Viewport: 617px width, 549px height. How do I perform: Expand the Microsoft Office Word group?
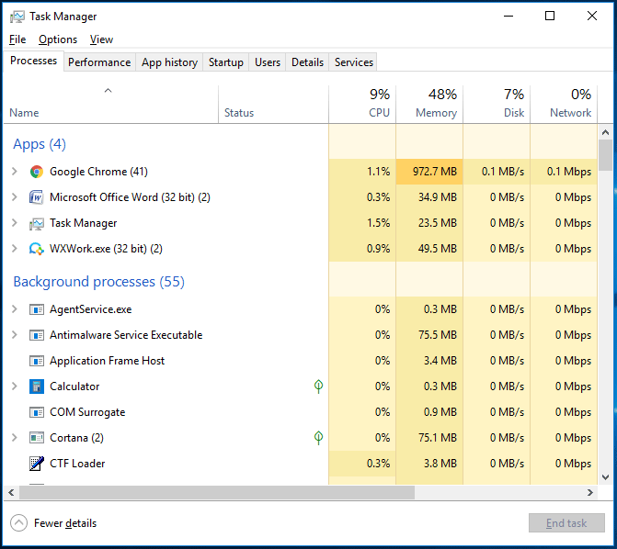tap(15, 196)
